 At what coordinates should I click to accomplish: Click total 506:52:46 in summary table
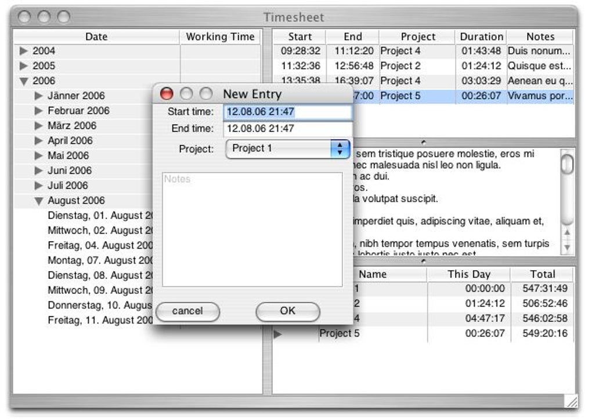coord(545,304)
